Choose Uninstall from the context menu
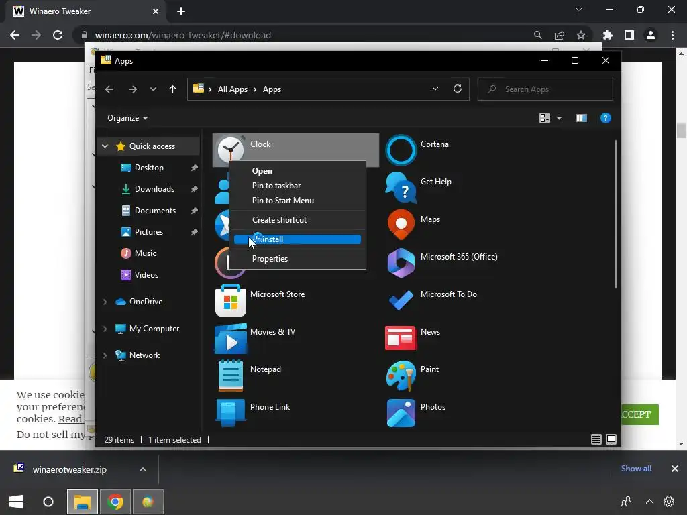Screen dimensions: 687x515 [297, 239]
